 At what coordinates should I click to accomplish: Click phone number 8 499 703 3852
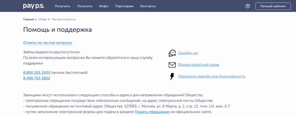37,78
